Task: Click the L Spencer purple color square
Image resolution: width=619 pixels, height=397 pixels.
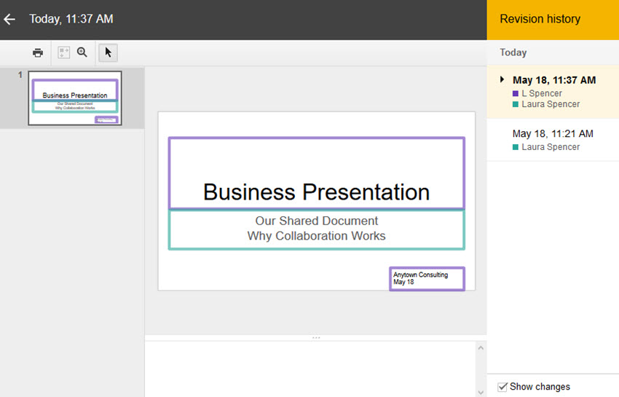Action: point(515,94)
